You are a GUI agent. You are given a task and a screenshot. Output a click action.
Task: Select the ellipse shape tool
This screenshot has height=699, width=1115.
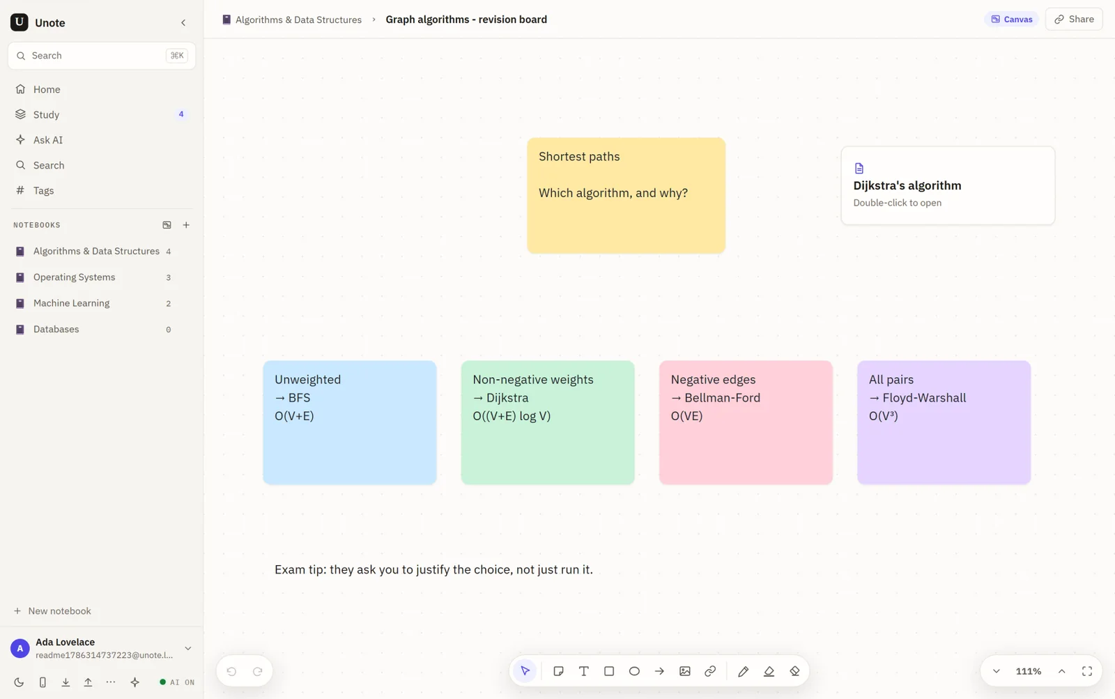coord(634,671)
